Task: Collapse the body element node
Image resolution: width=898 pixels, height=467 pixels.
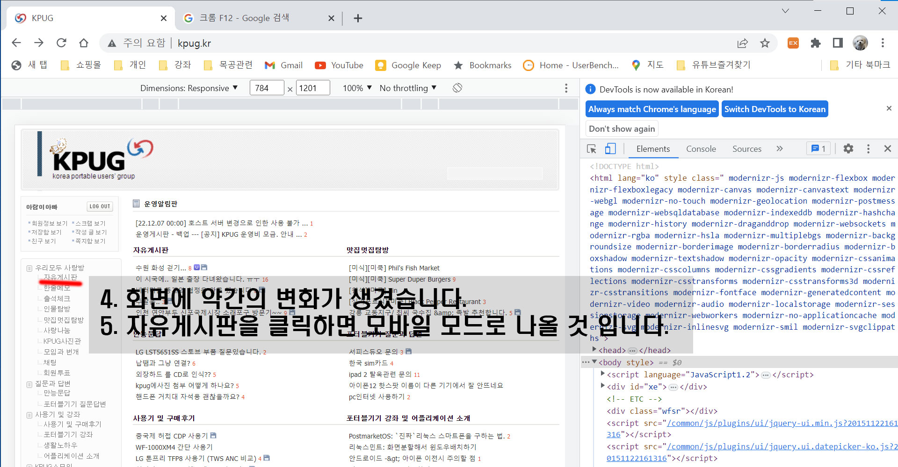Action: (594, 362)
